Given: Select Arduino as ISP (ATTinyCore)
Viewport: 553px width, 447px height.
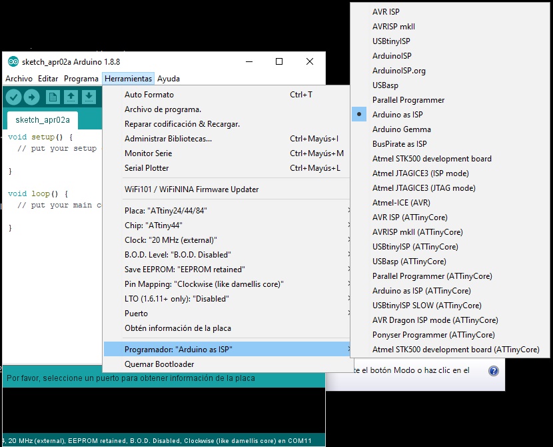Looking at the screenshot, I should 450,291.
